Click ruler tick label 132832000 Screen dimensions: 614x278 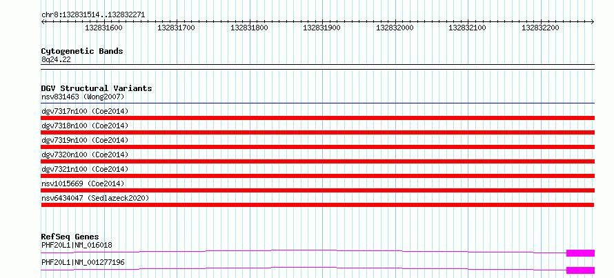coord(395,28)
